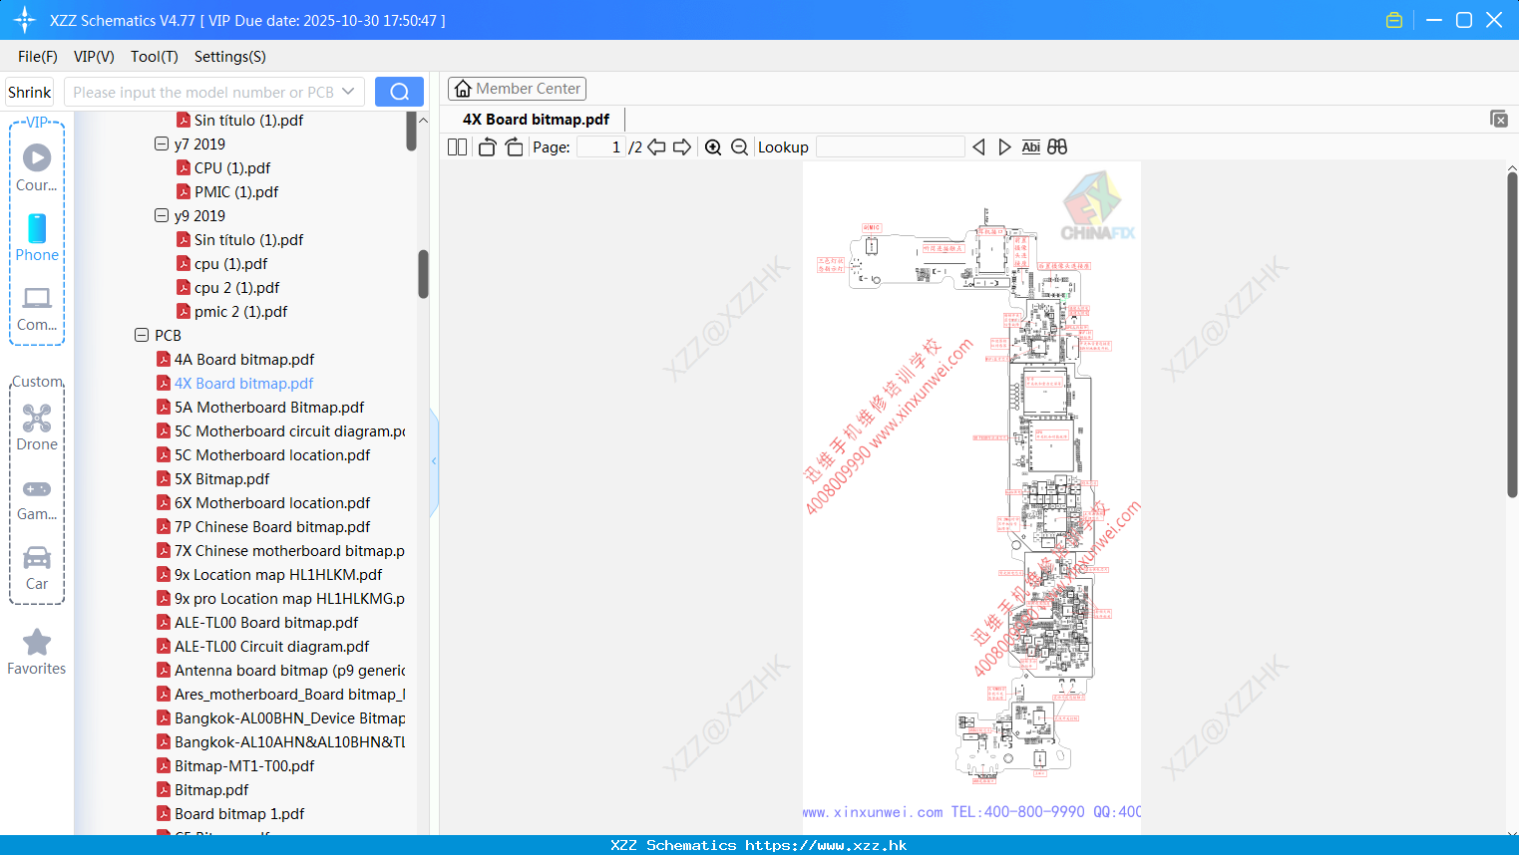The height and width of the screenshot is (855, 1519).
Task: Zoom out of the PDF
Action: [x=739, y=147]
